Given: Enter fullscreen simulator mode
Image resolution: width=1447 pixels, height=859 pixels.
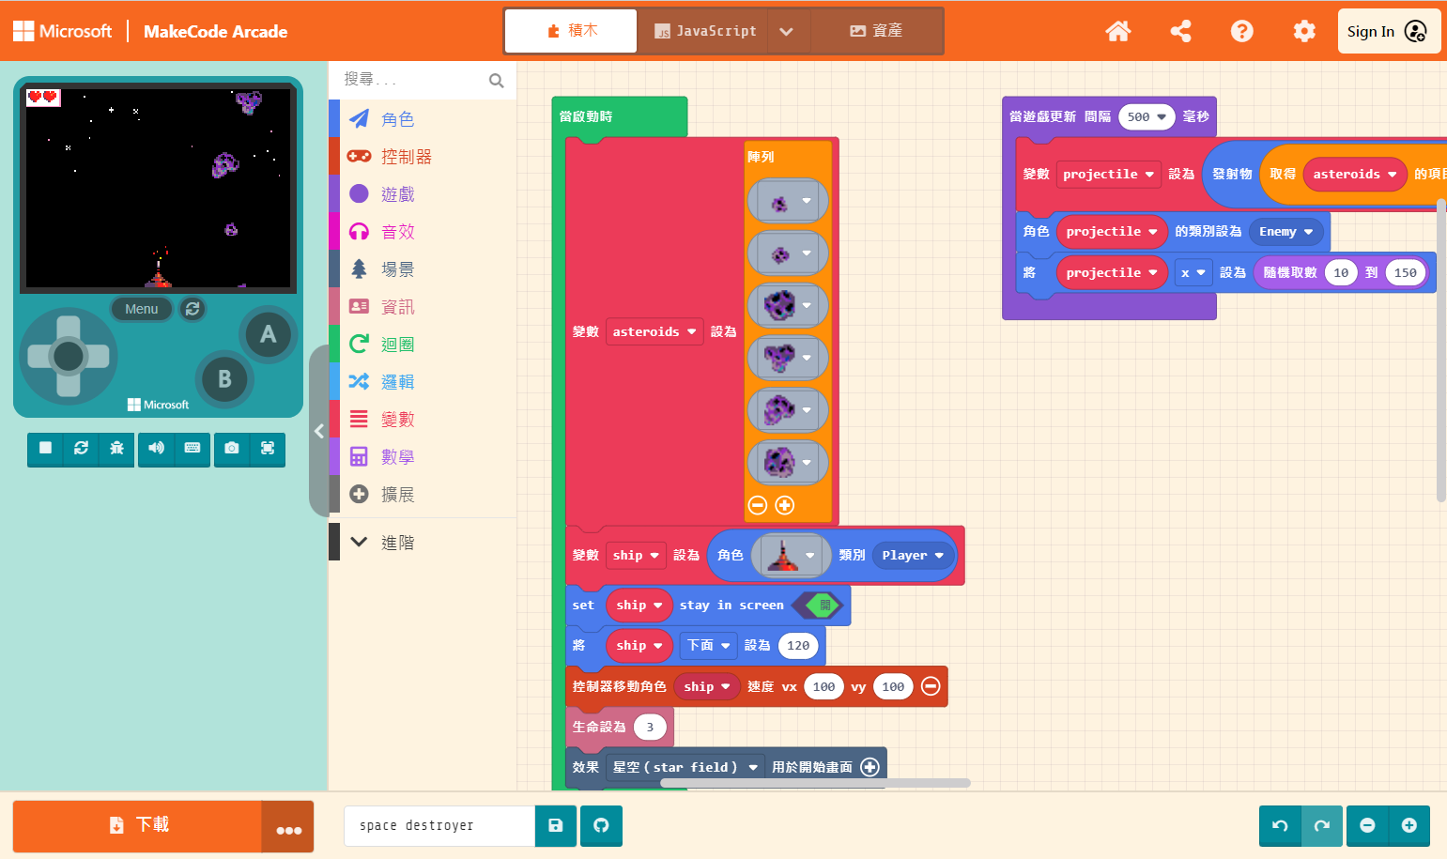Looking at the screenshot, I should click(x=268, y=450).
